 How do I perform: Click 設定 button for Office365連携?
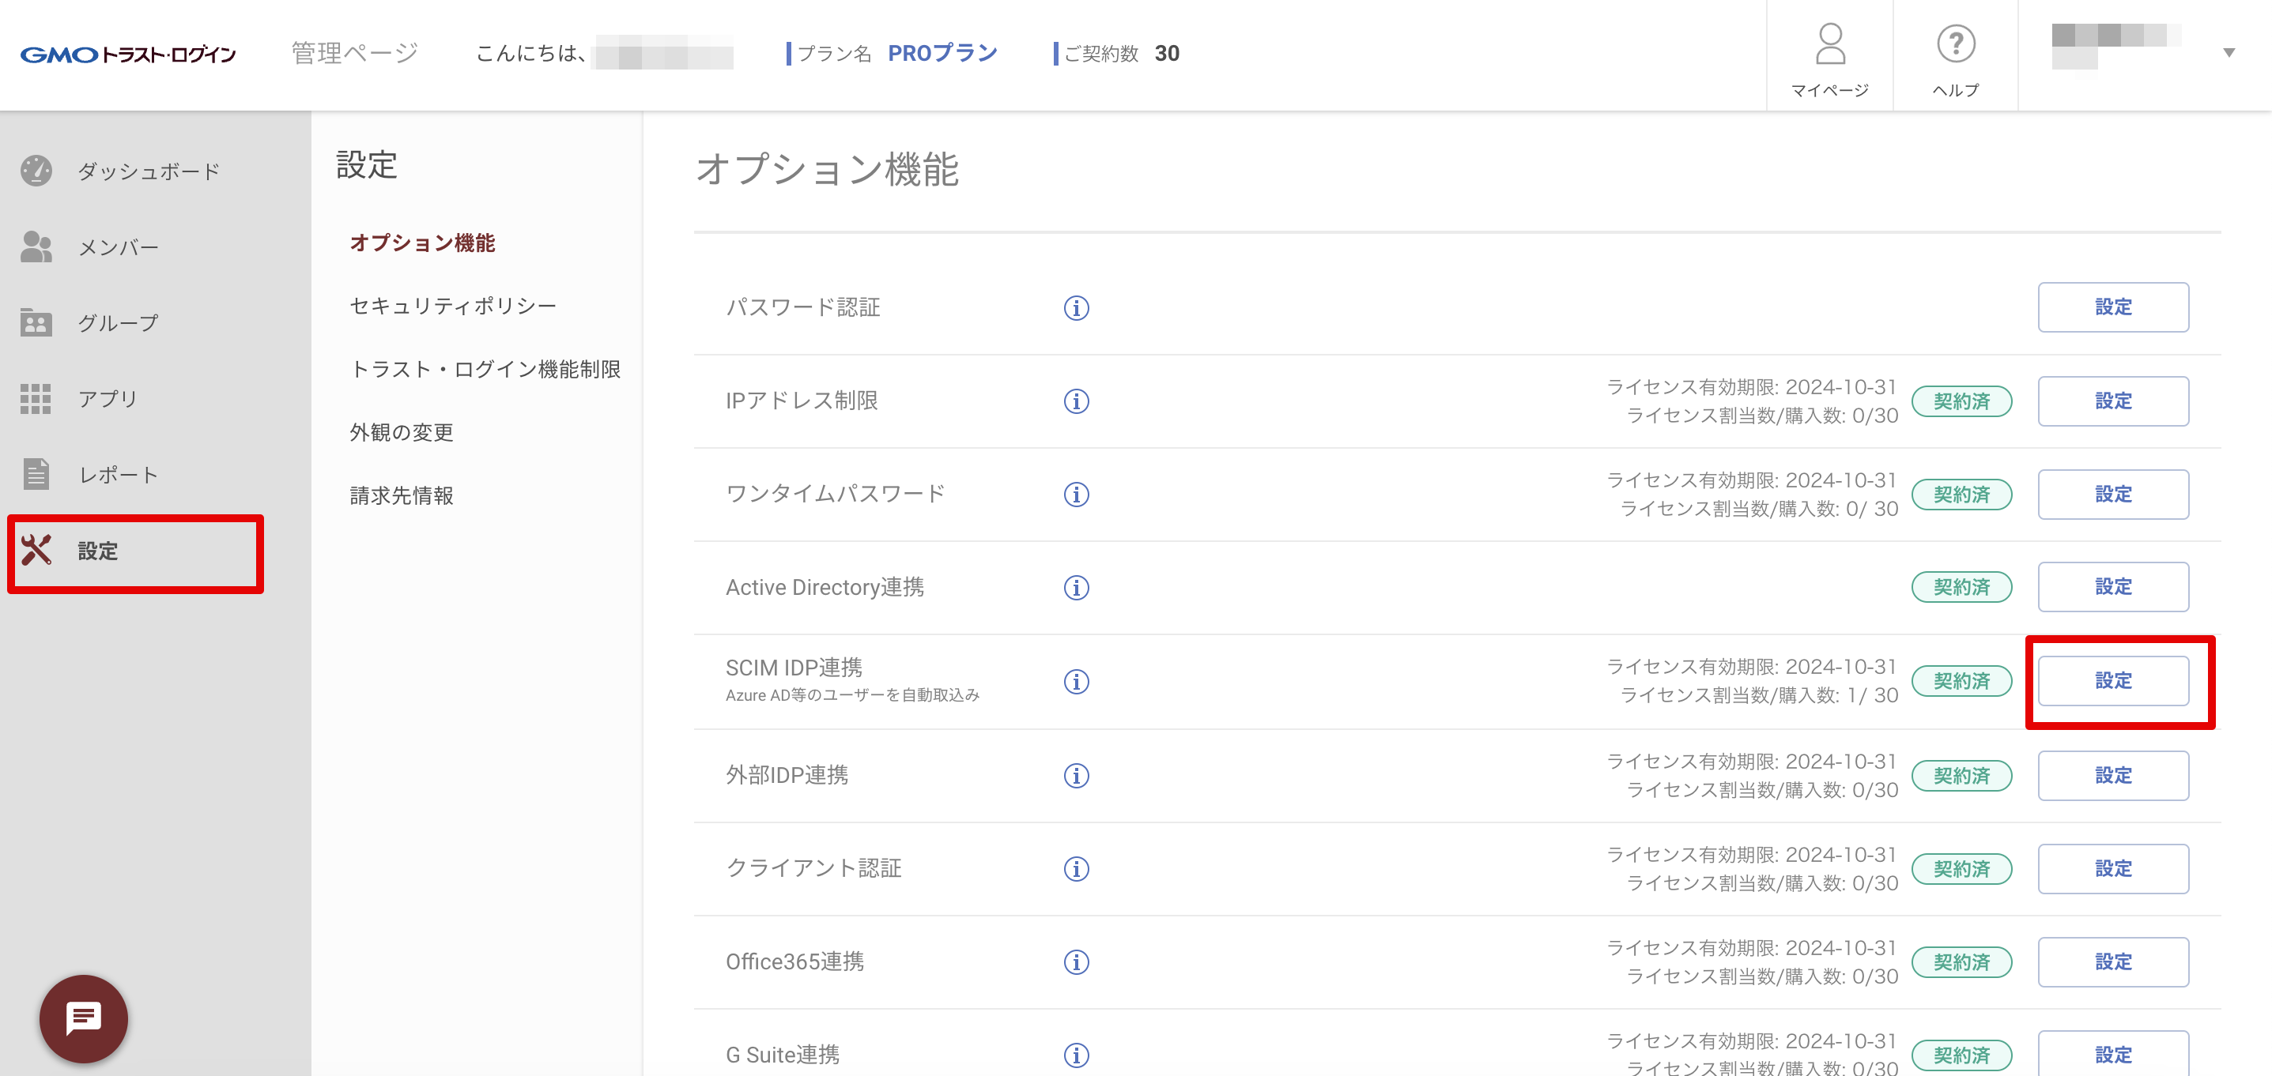[x=2112, y=961]
